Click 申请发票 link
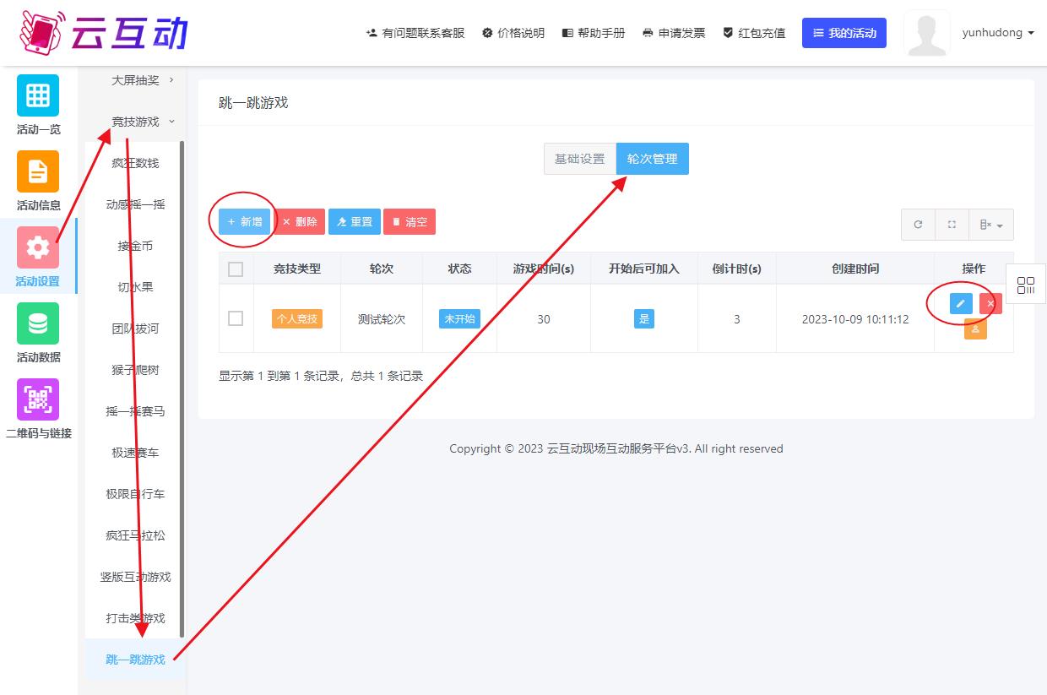Viewport: 1047px width, 695px height. click(674, 33)
